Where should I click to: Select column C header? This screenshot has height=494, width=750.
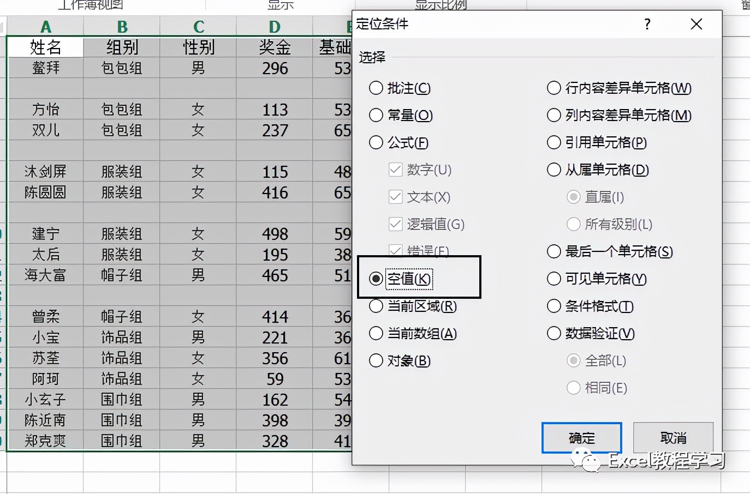(x=198, y=26)
